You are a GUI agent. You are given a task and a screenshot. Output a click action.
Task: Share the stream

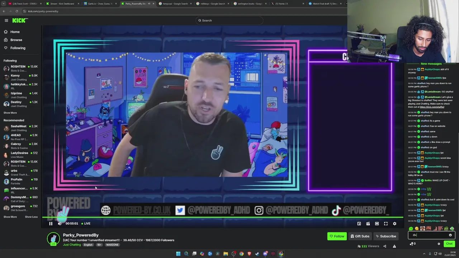coord(385,246)
